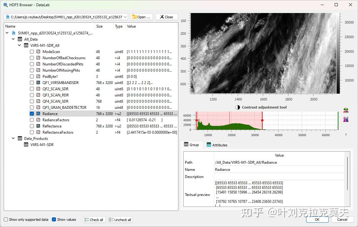Check the RadianceFactors checkbox
358x227 pixels.
pos(32,120)
